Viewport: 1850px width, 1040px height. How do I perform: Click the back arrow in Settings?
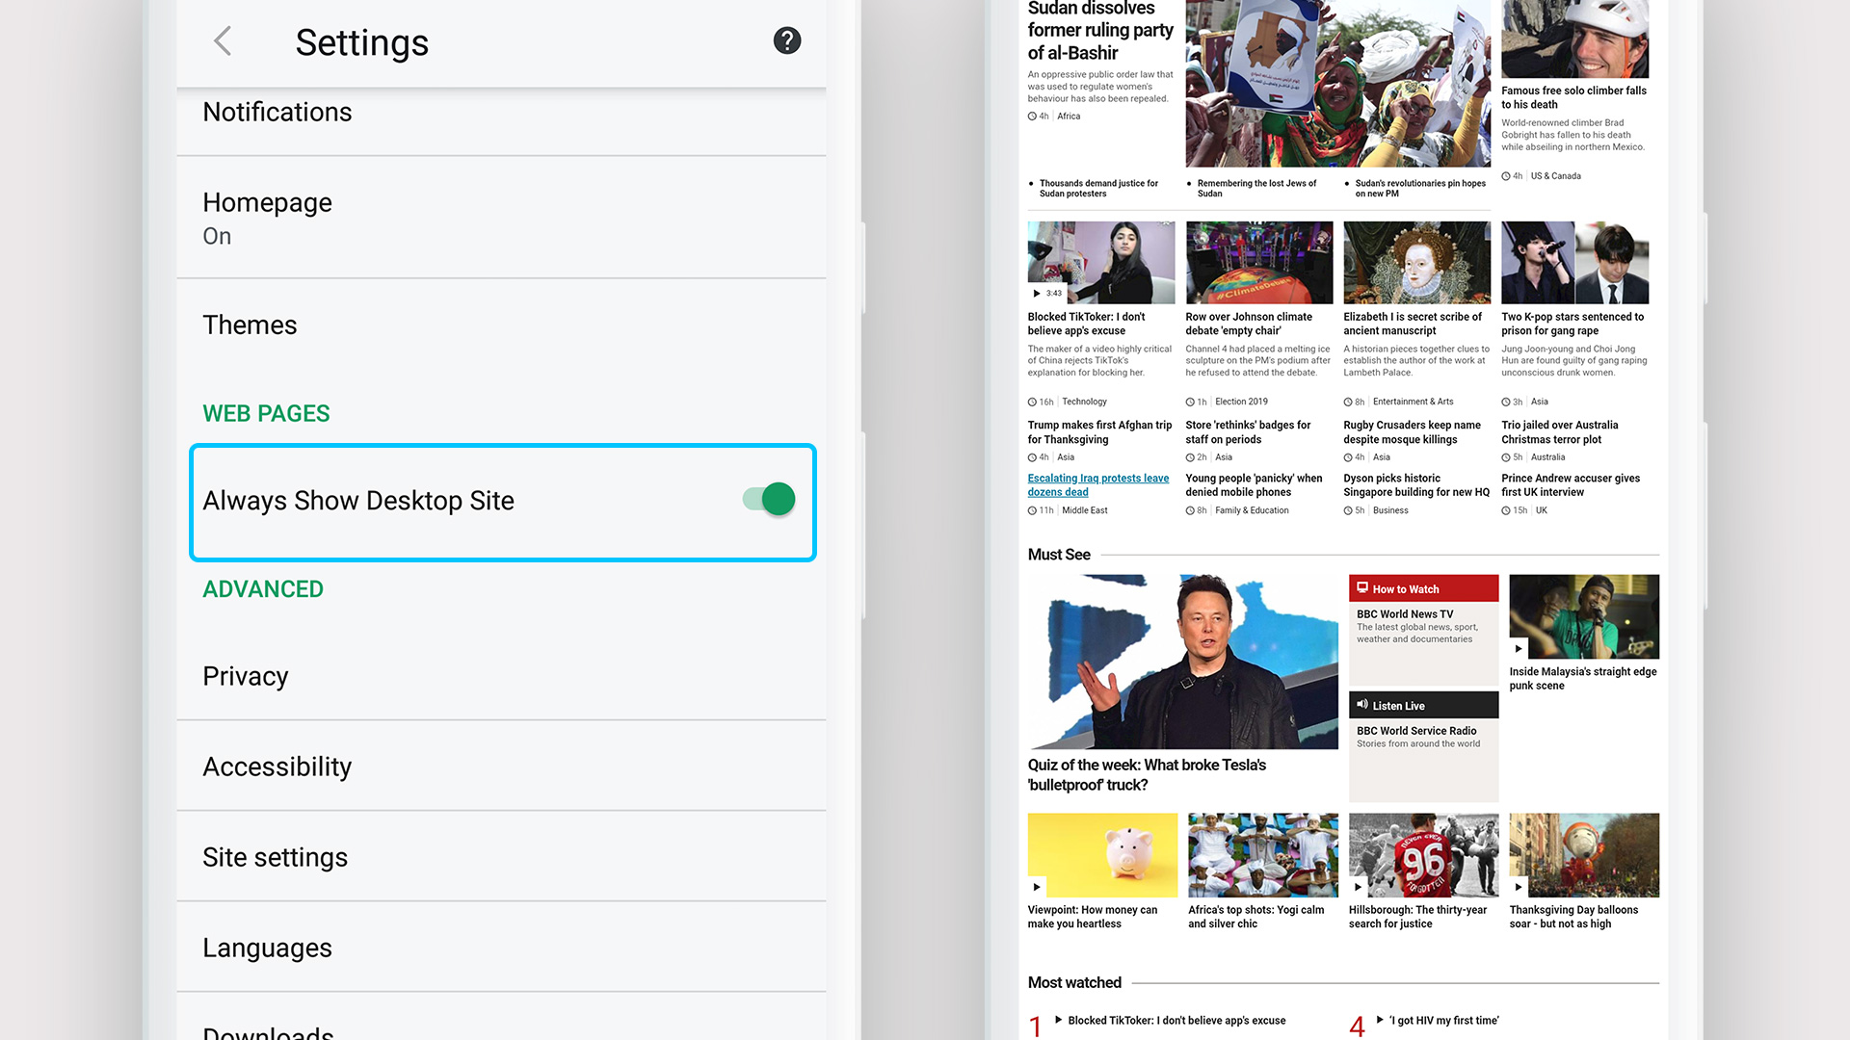pos(223,42)
